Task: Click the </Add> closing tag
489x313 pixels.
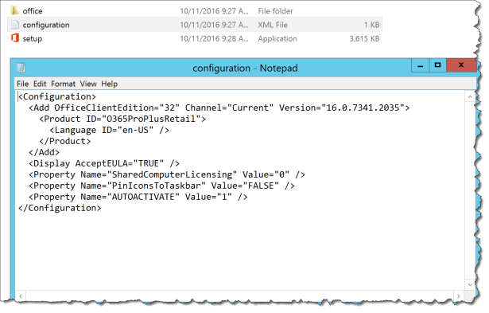Action: click(x=44, y=152)
